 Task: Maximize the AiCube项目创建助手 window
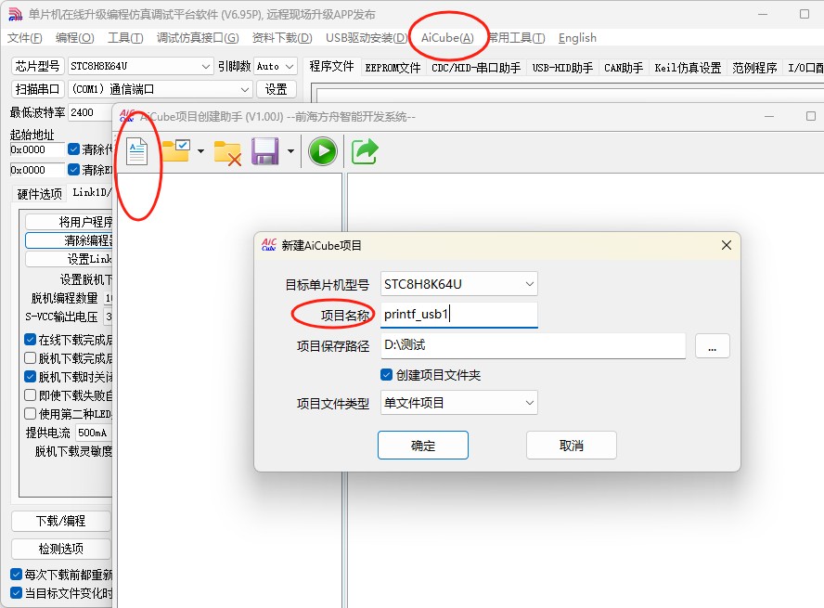click(x=811, y=116)
